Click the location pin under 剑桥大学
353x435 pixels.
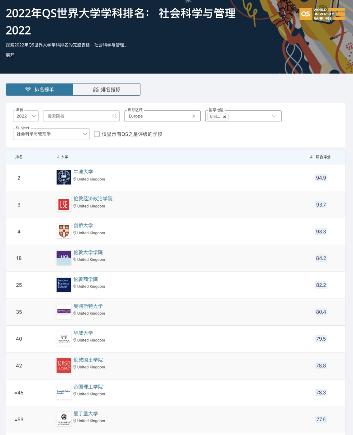point(75,233)
